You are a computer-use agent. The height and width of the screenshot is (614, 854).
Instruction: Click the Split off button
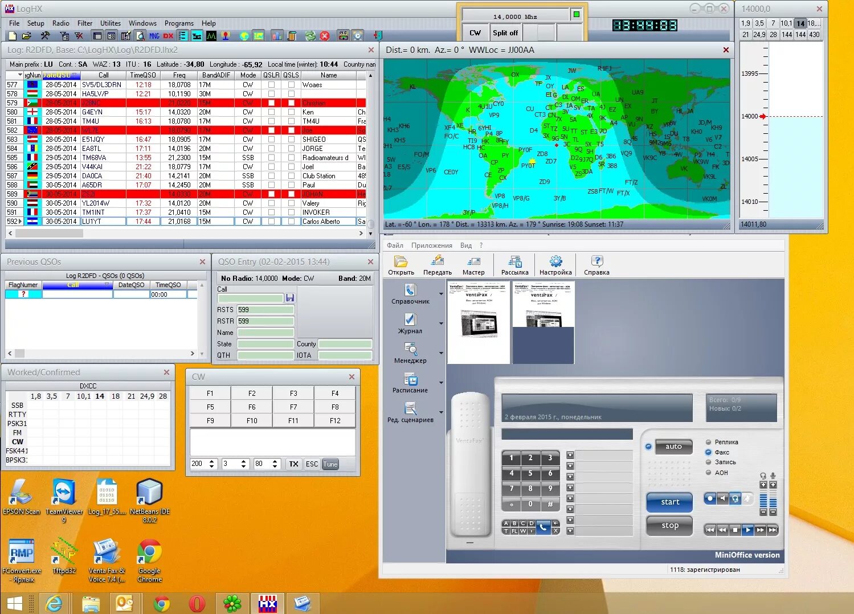click(x=505, y=33)
